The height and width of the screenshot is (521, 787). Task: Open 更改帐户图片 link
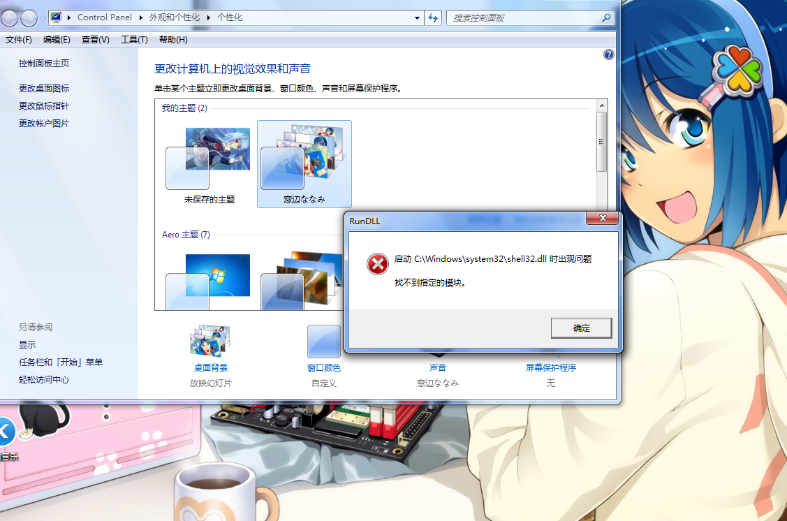pos(44,124)
